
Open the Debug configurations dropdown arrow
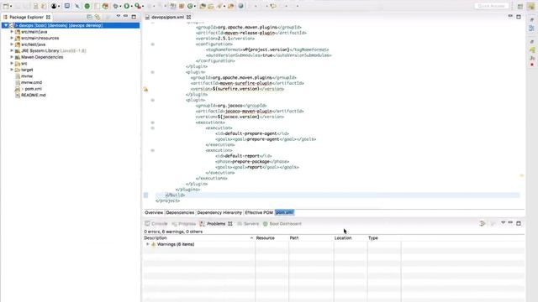pos(121,6)
